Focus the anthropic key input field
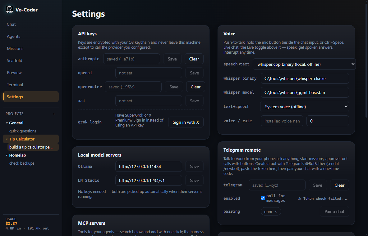 pyautogui.click(x=131, y=59)
